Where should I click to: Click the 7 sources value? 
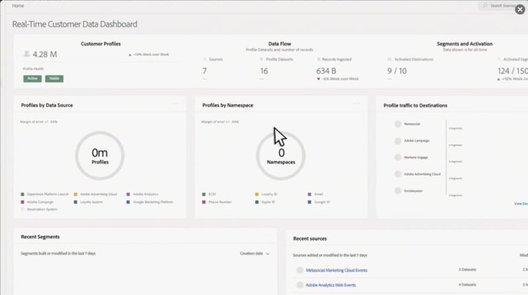tap(204, 71)
